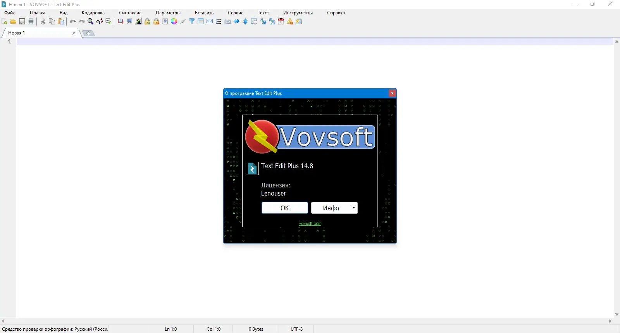The width and height of the screenshot is (620, 333).
Task: Redo the action using the toolbar arrow
Action: coord(82,22)
